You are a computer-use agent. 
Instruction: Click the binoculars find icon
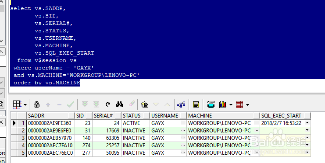click(119, 104)
